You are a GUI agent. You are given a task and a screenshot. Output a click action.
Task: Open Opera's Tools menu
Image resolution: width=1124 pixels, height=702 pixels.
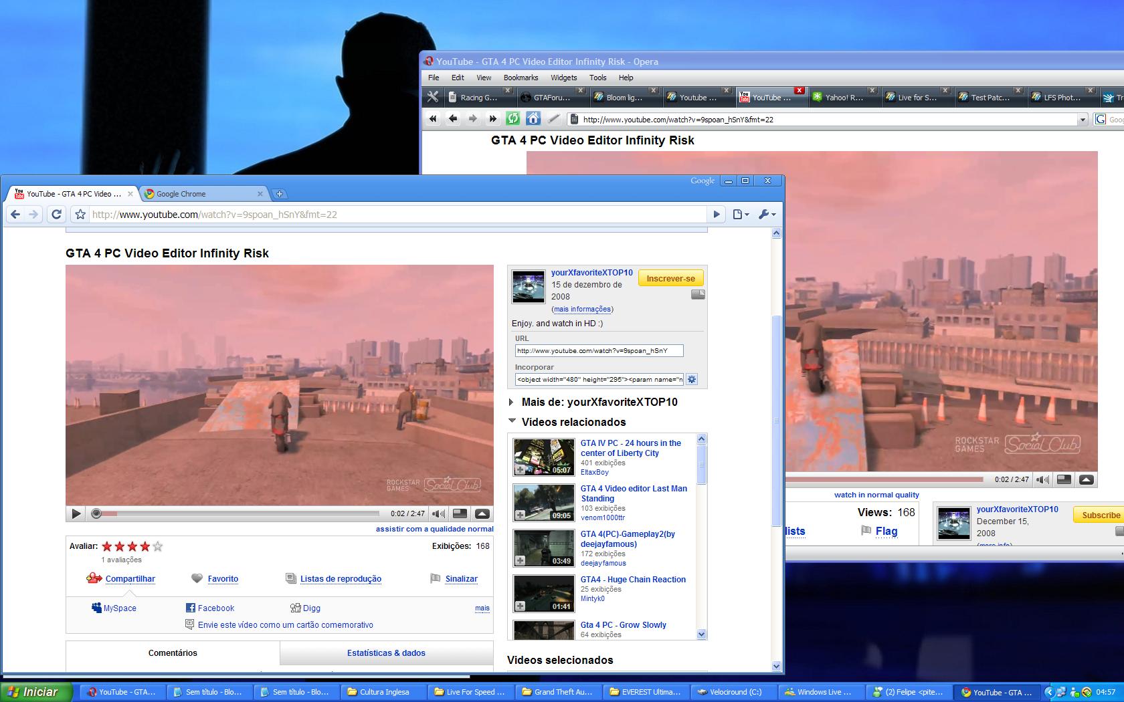(x=598, y=78)
